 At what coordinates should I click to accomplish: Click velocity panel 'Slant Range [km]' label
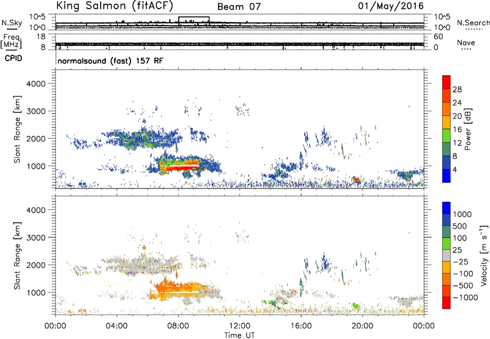click(17, 255)
